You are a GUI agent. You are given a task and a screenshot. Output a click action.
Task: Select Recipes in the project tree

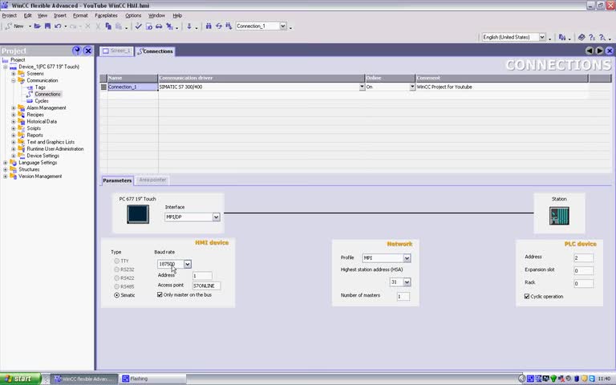35,115
